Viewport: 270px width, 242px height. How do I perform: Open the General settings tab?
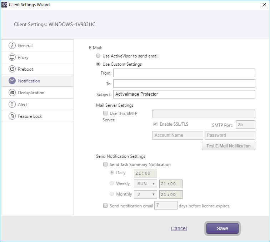pyautogui.click(x=37, y=45)
